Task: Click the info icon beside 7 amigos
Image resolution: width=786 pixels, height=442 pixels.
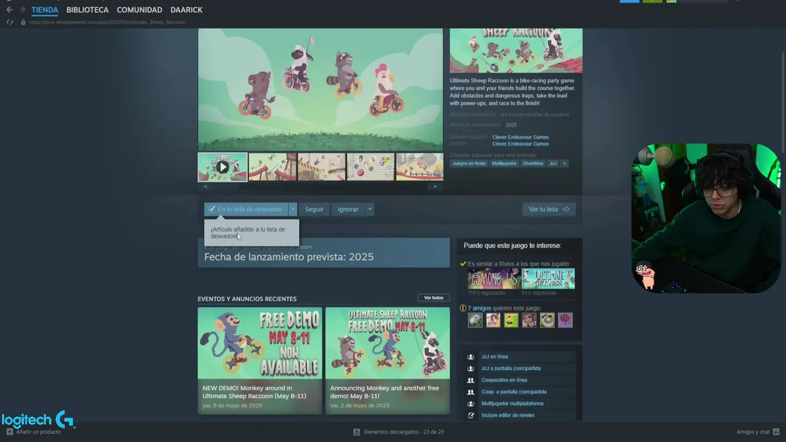Action: (463, 308)
